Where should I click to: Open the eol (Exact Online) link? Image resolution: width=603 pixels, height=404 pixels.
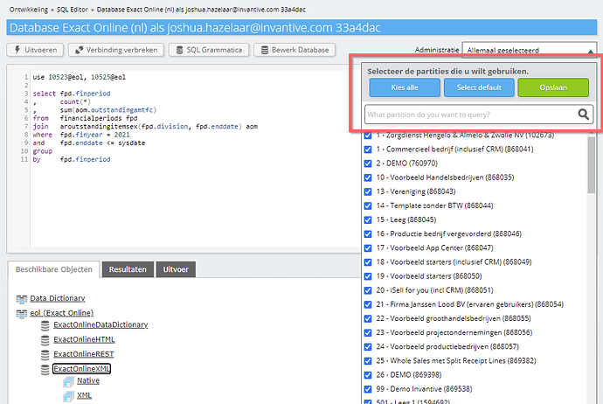[62, 313]
